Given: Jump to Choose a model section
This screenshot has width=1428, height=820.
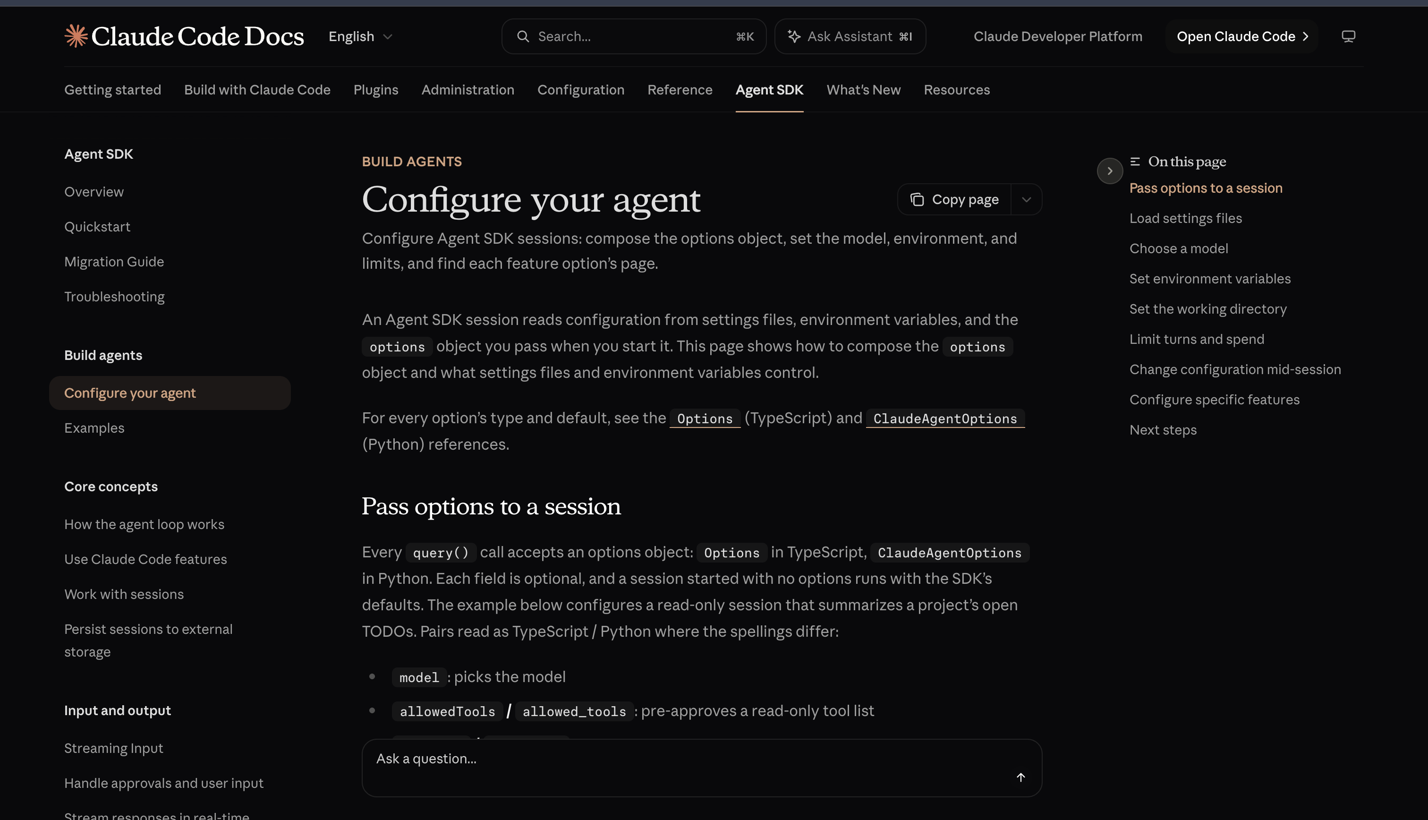Looking at the screenshot, I should 1179,249.
